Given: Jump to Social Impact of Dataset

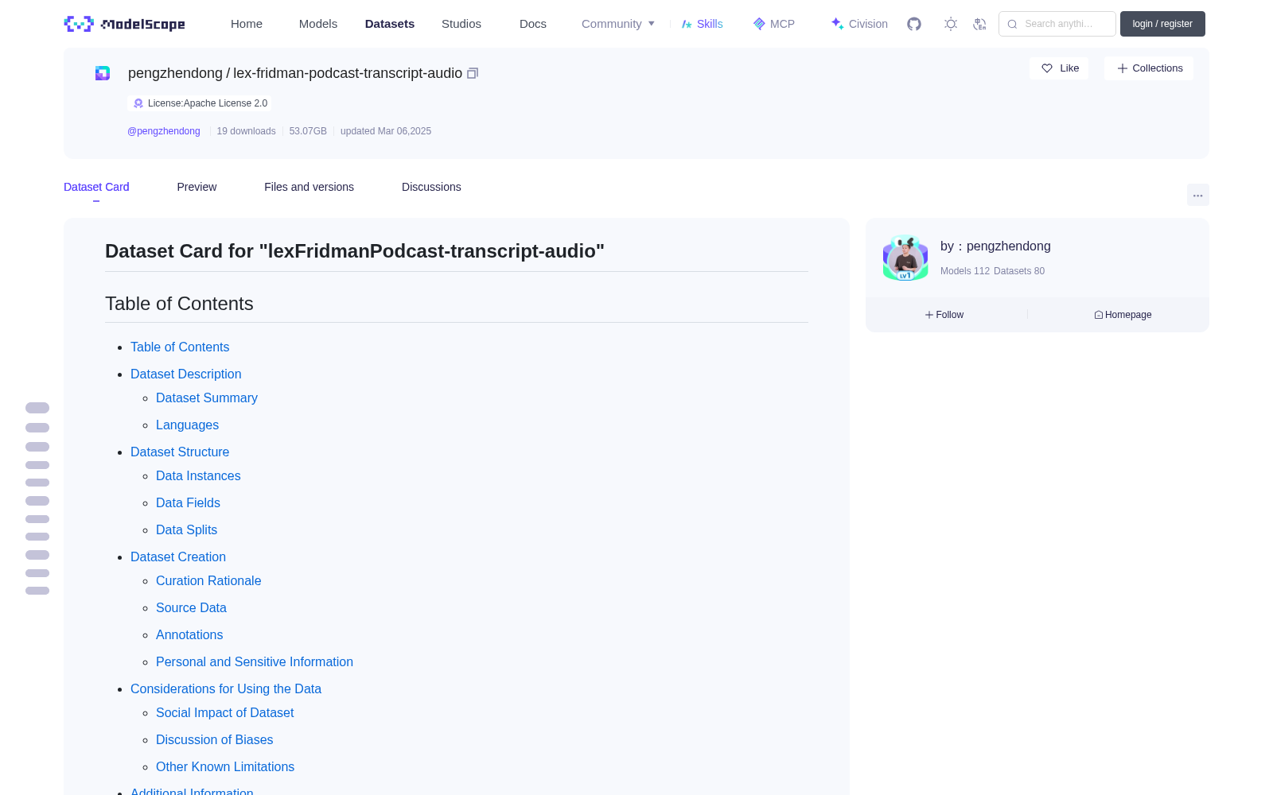Looking at the screenshot, I should click(225, 712).
